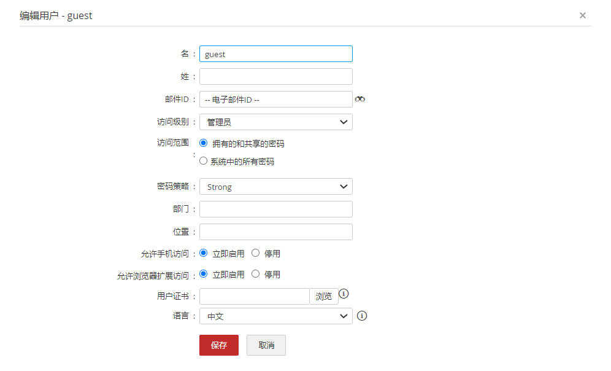Select the 拥有的和共享的密码 access scope option
Screen dimensions: 611x371
click(x=204, y=143)
